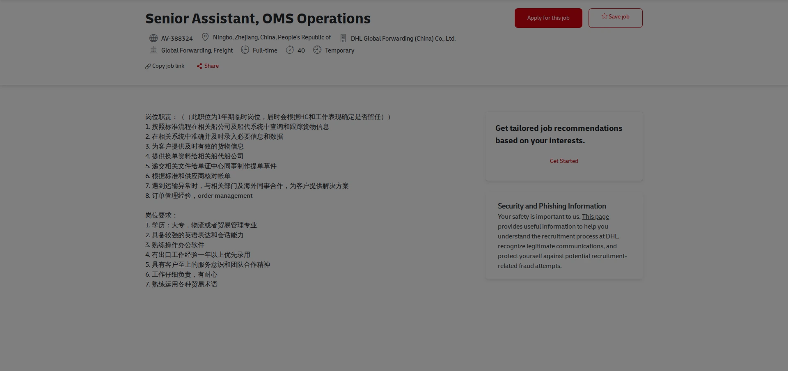
Task: Click the location pin icon next to Ningbo
Action: tap(205, 37)
